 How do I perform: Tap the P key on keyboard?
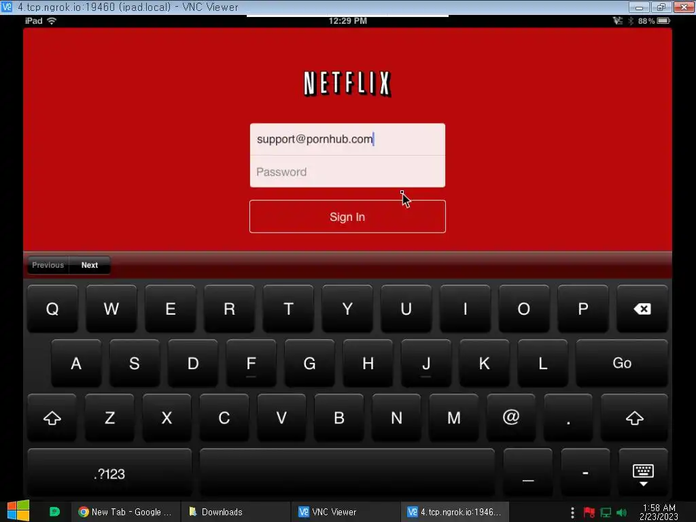pyautogui.click(x=582, y=309)
